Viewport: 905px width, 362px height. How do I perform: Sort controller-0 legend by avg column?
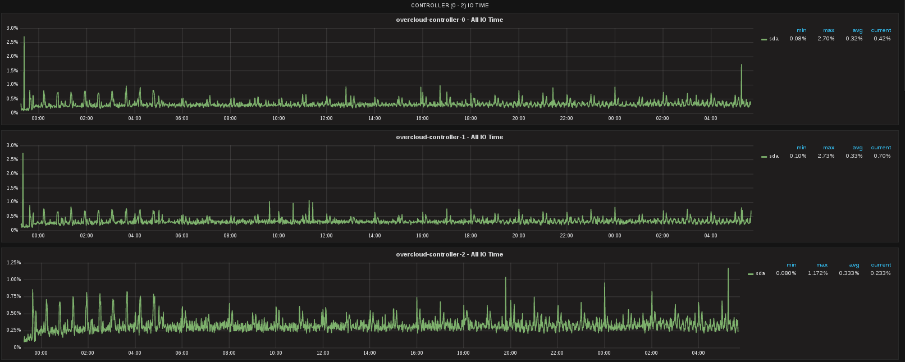tap(857, 30)
